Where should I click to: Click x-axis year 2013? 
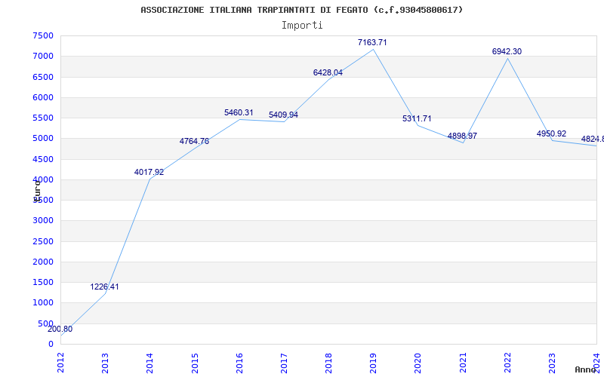point(105,363)
